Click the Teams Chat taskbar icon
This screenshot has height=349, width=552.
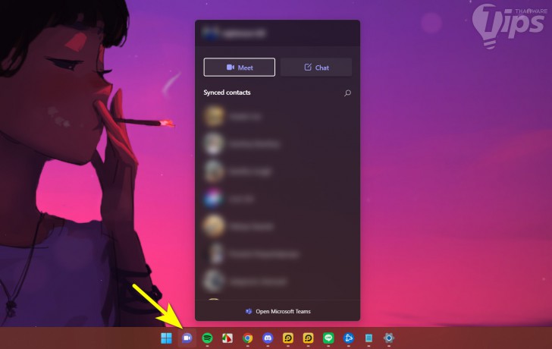(x=187, y=338)
